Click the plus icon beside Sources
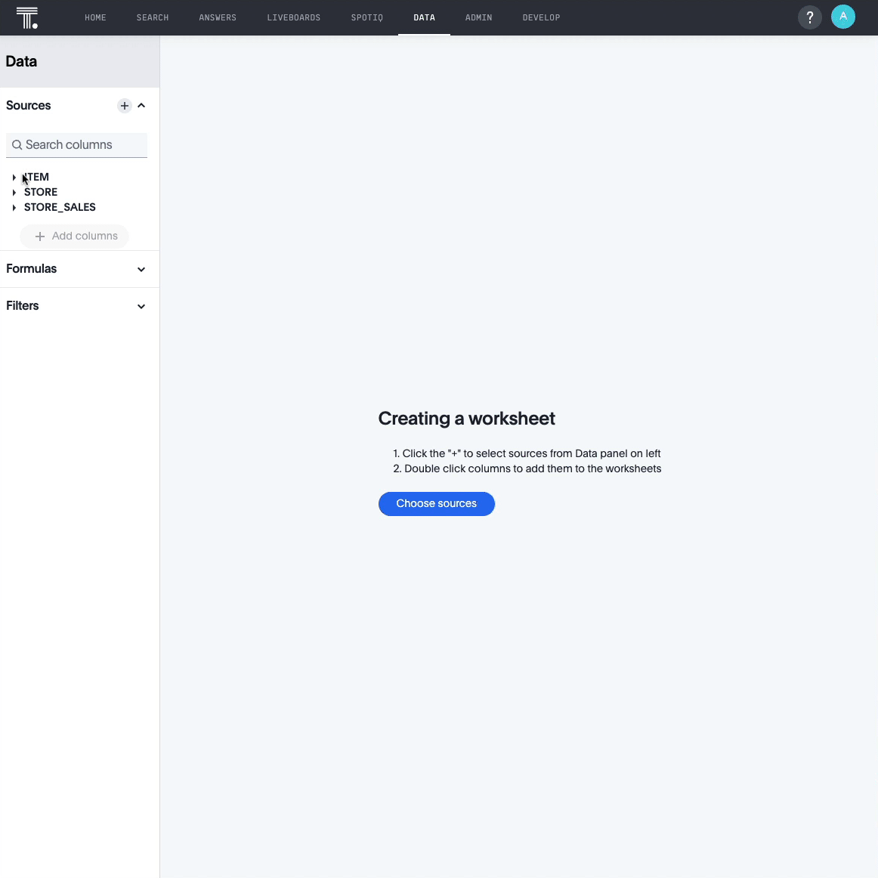This screenshot has width=878, height=878. (125, 106)
